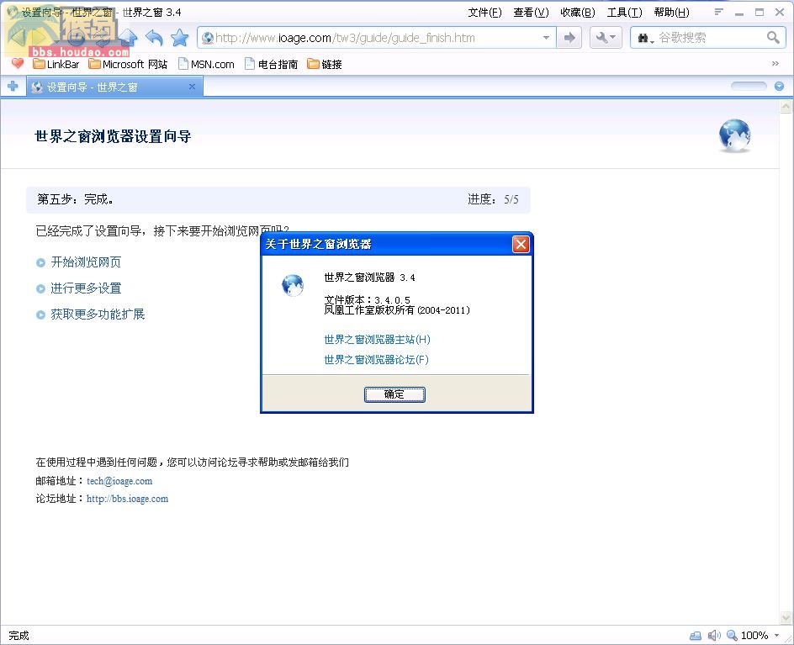
Task: Click the plus new tab button
Action: pos(13,87)
